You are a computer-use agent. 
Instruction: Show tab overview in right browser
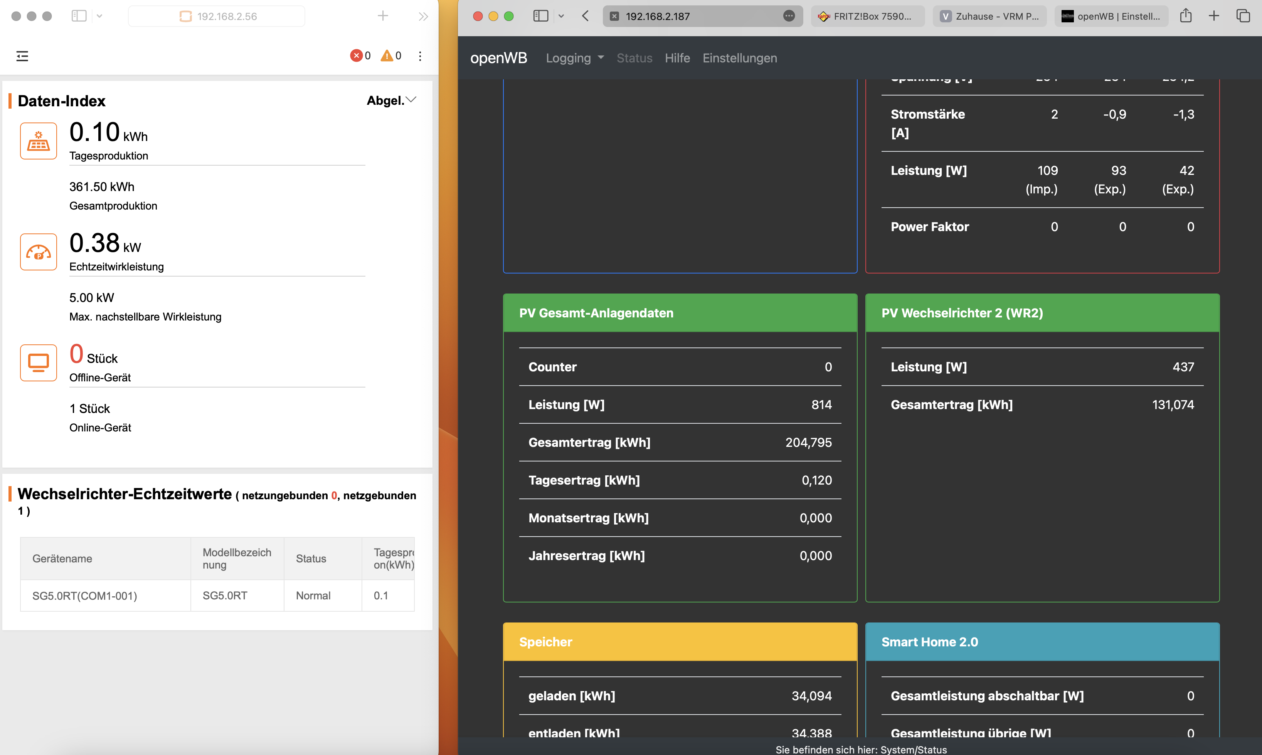click(x=1243, y=16)
